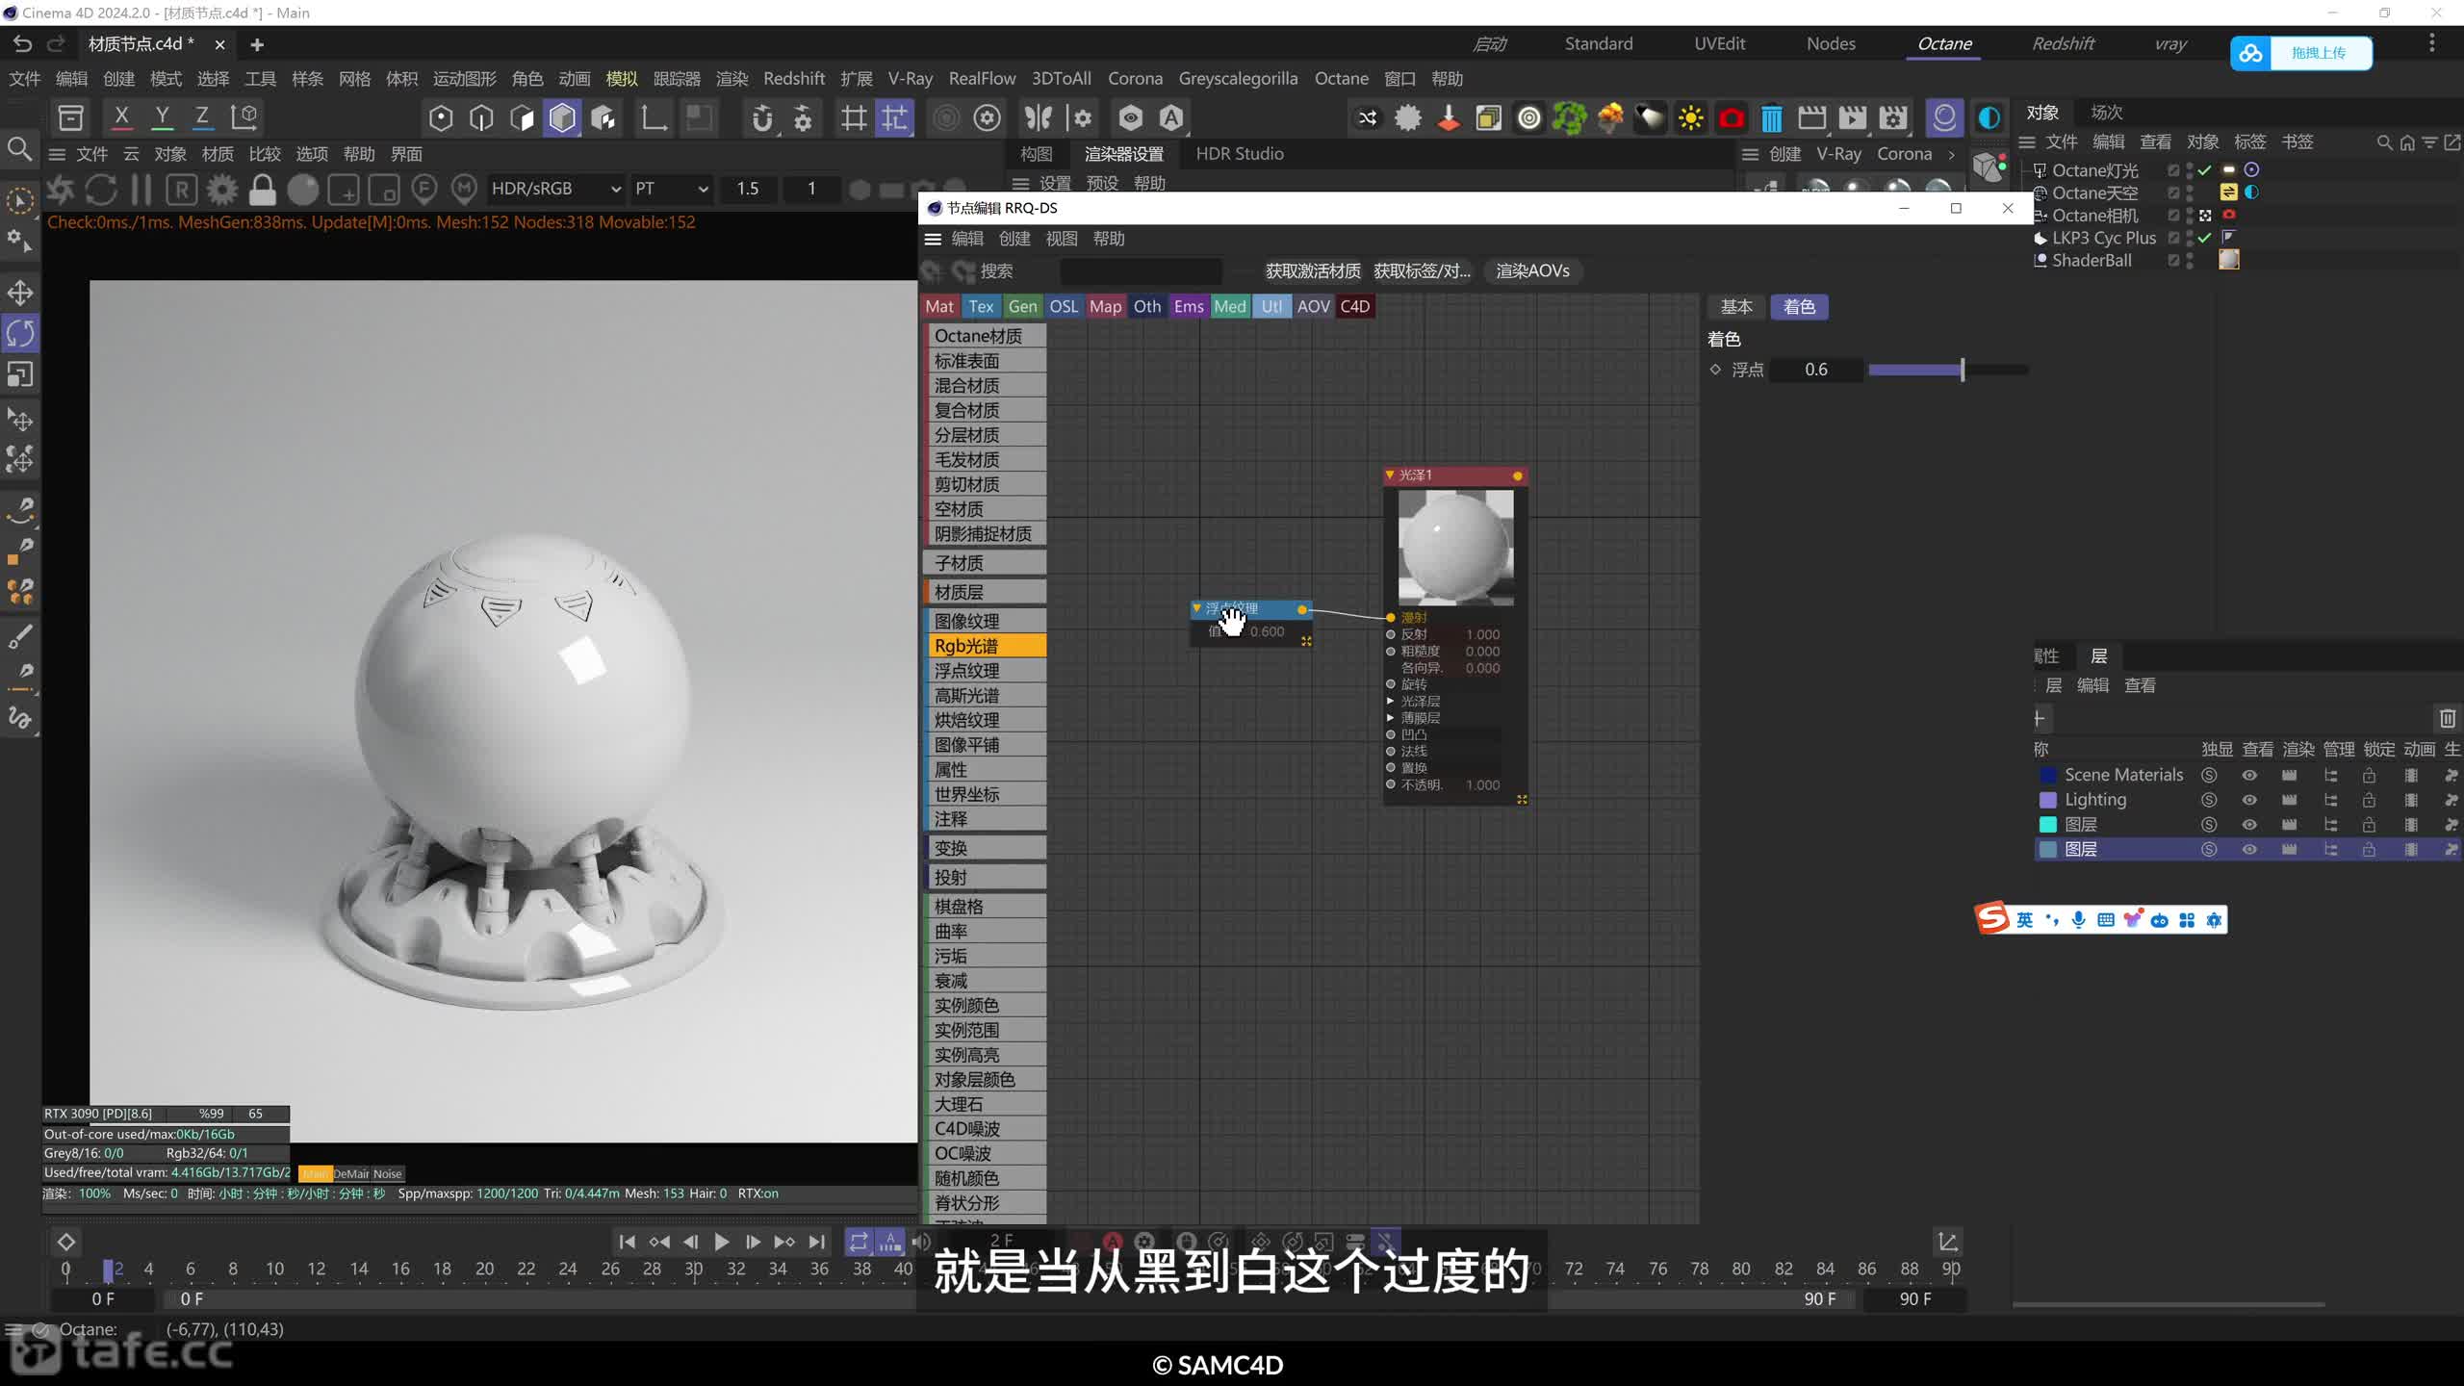Toggle lock for Lighting layer

(x=2369, y=800)
